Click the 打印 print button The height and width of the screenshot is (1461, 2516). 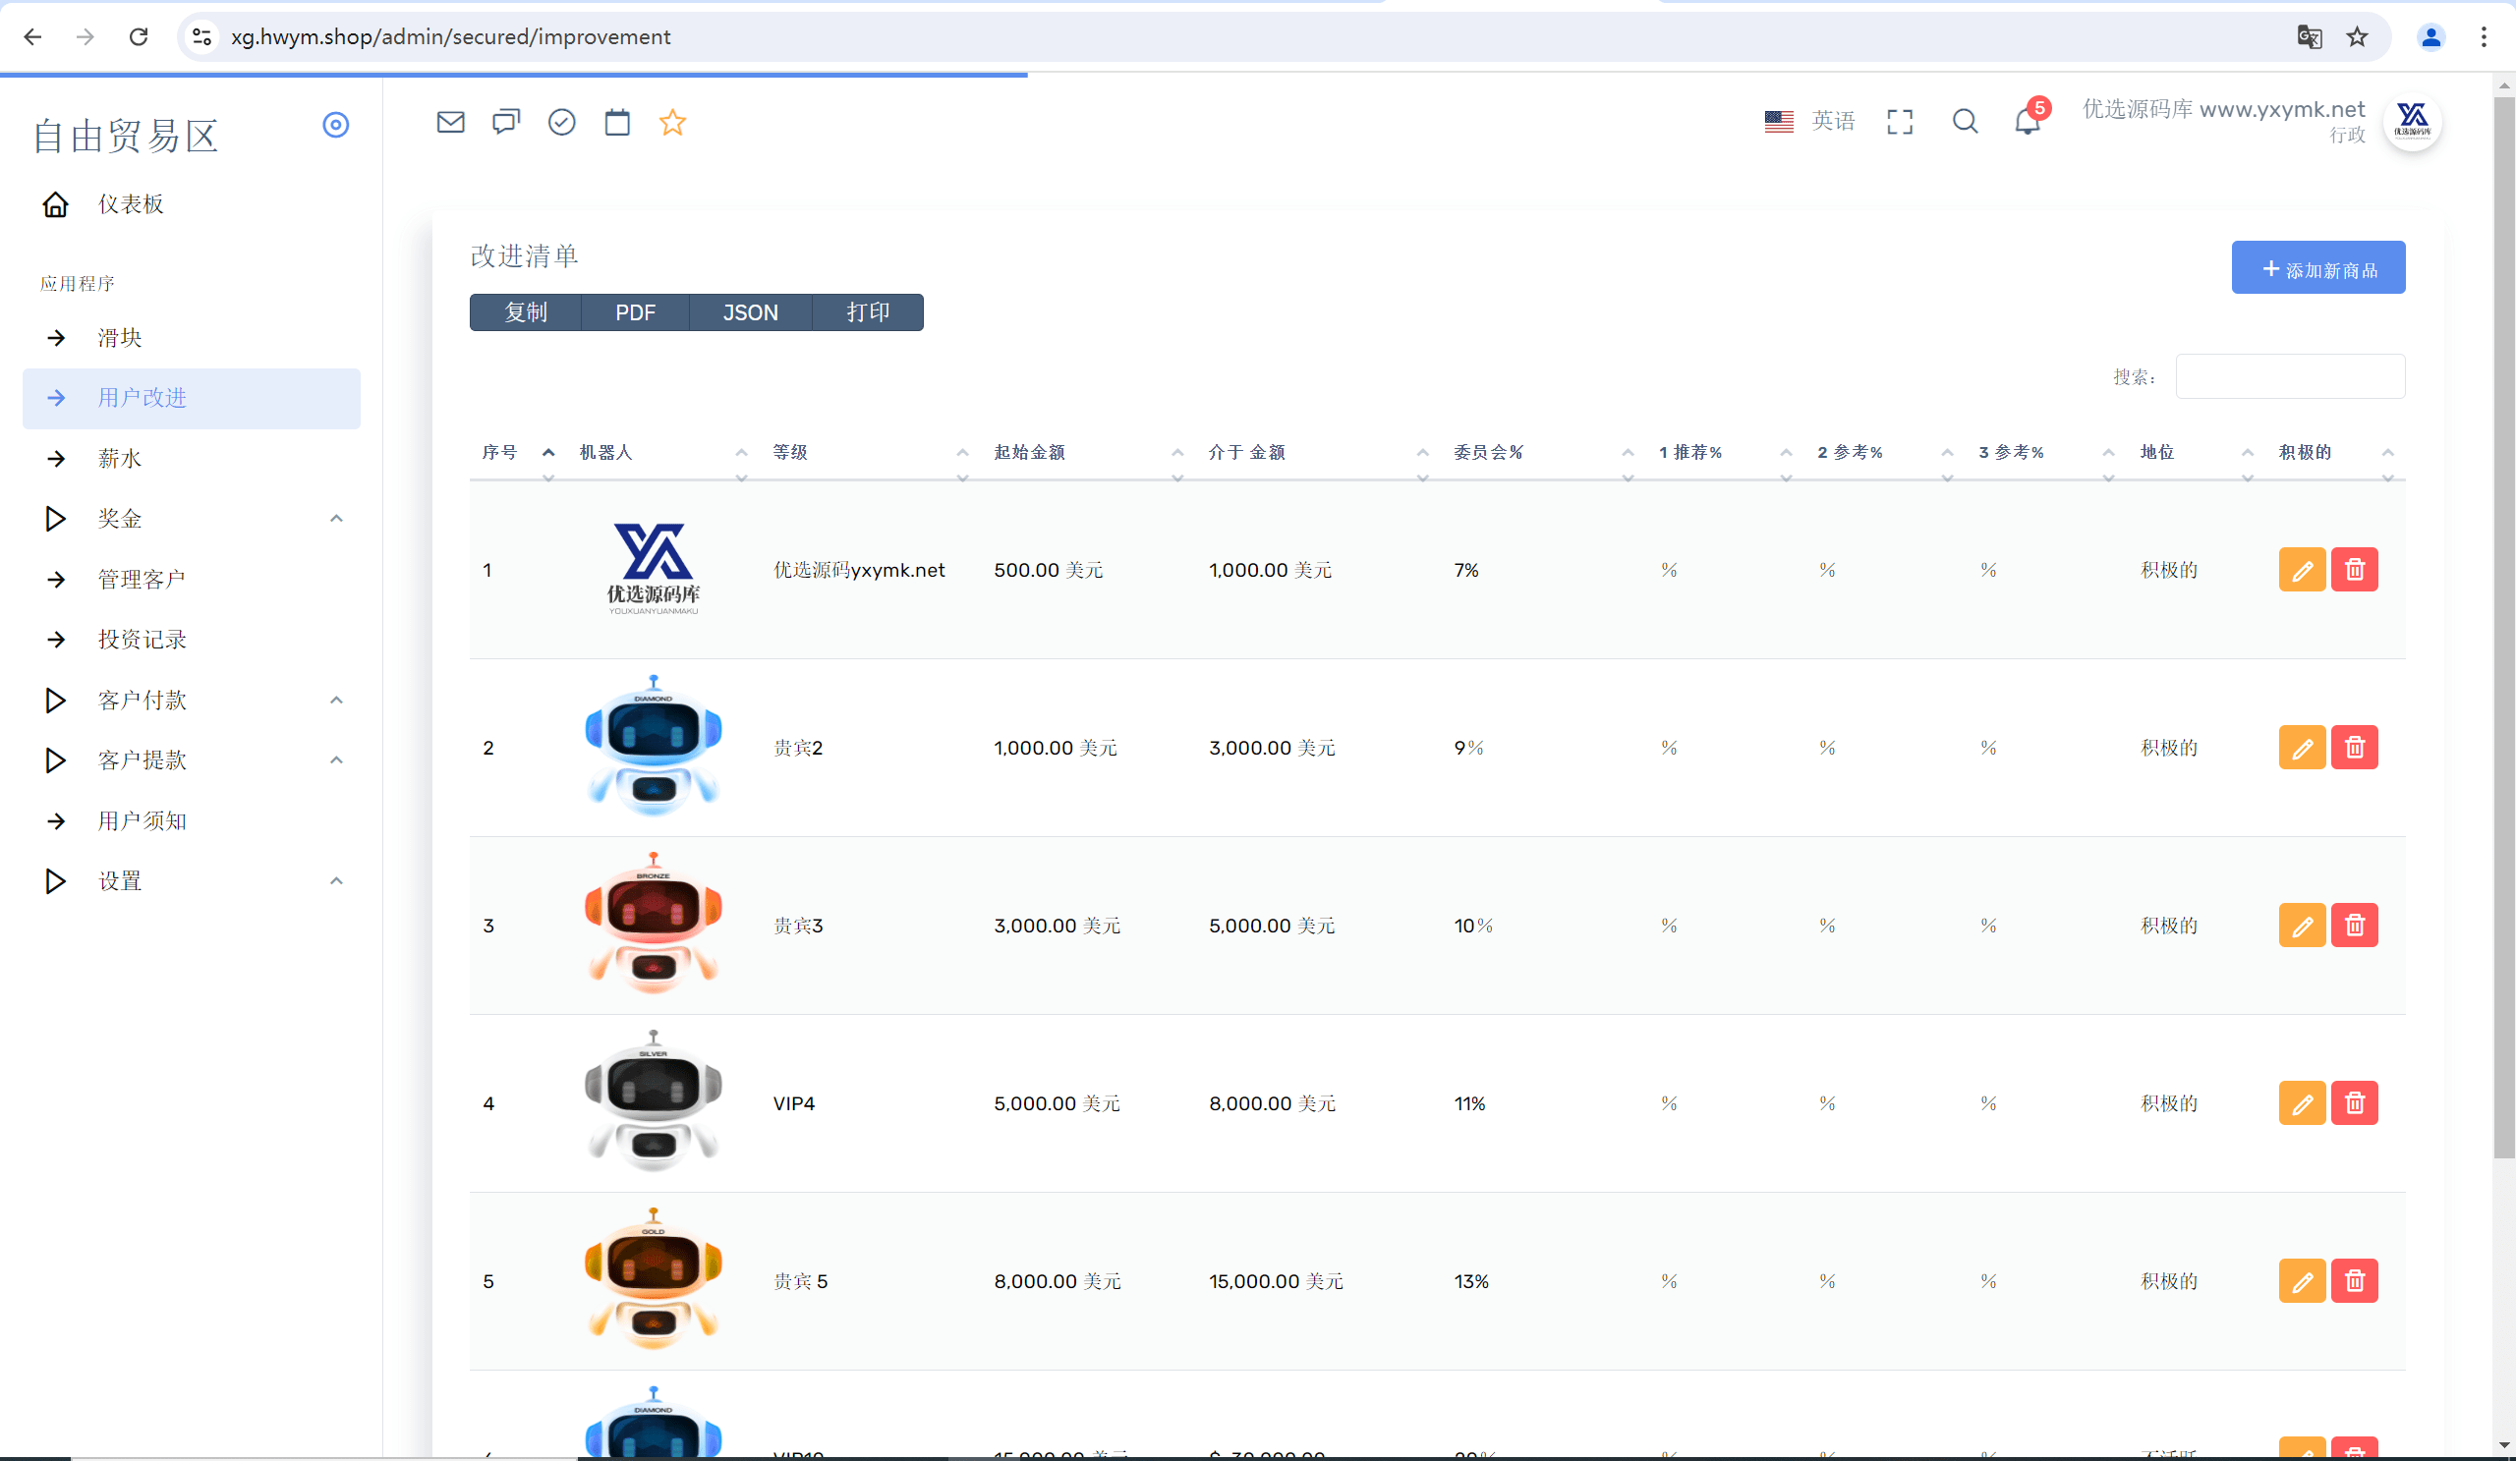tap(868, 312)
